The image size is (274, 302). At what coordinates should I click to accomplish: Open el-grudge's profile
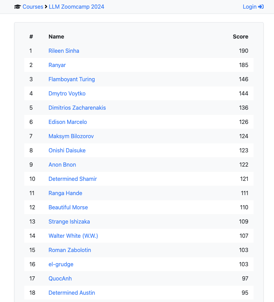tap(61, 264)
